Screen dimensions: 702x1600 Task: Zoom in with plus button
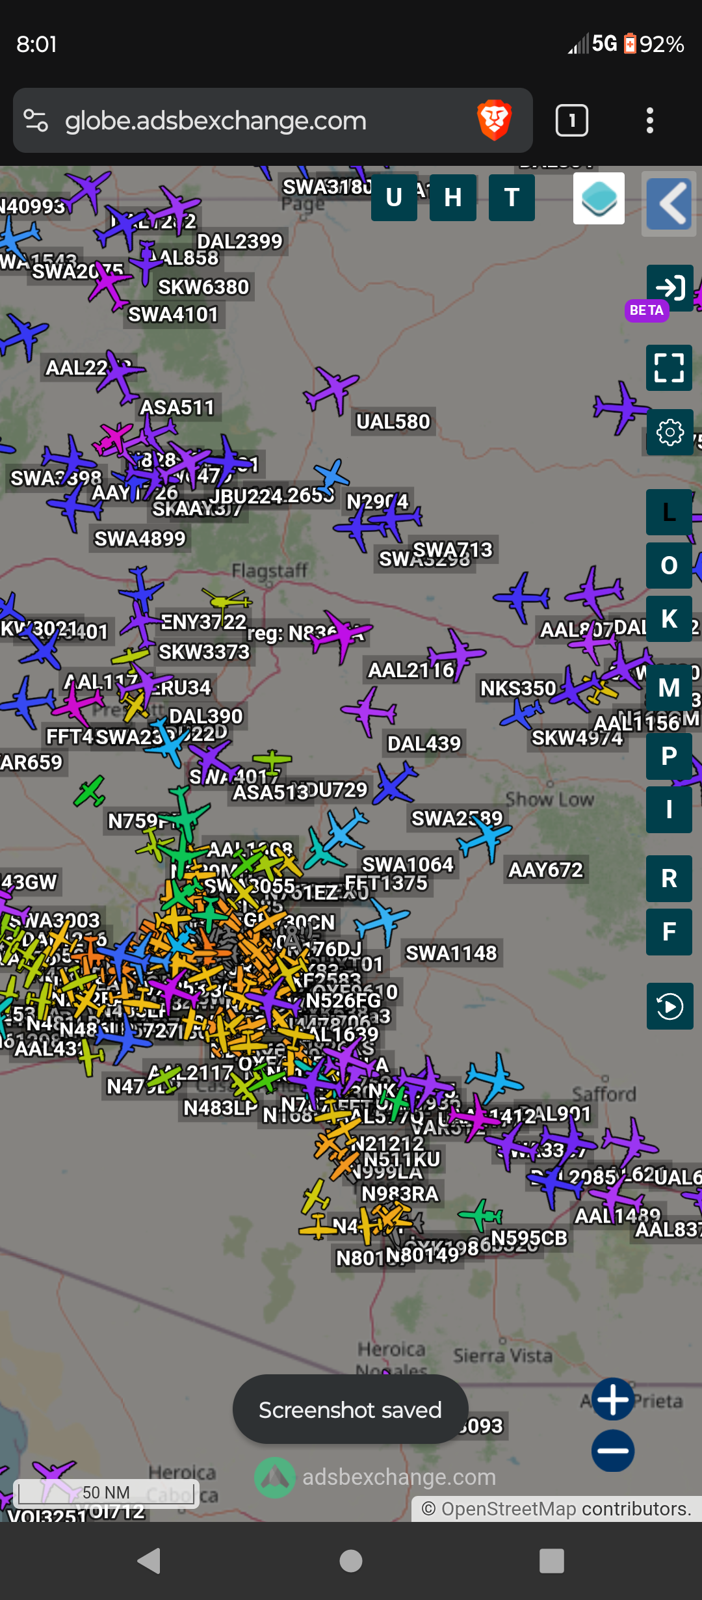point(613,1399)
